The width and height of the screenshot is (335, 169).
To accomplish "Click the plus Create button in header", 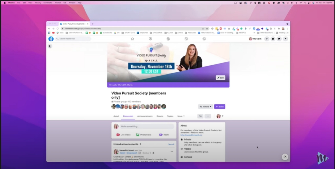I will click(x=267, y=39).
